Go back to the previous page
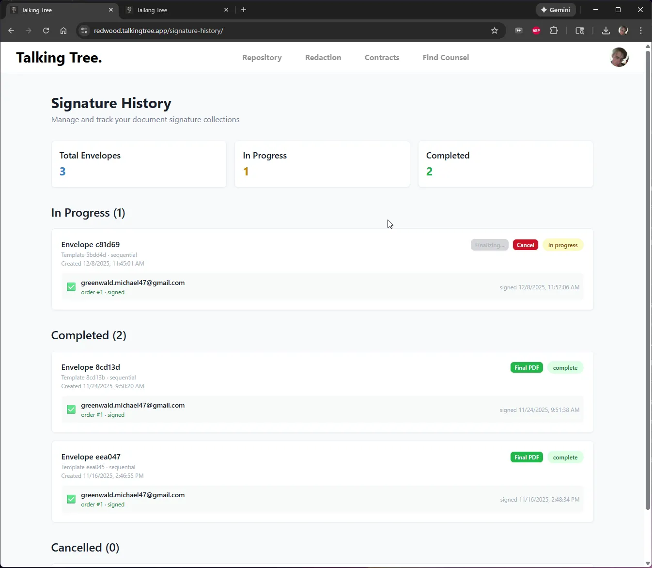The height and width of the screenshot is (568, 652). coord(11,31)
